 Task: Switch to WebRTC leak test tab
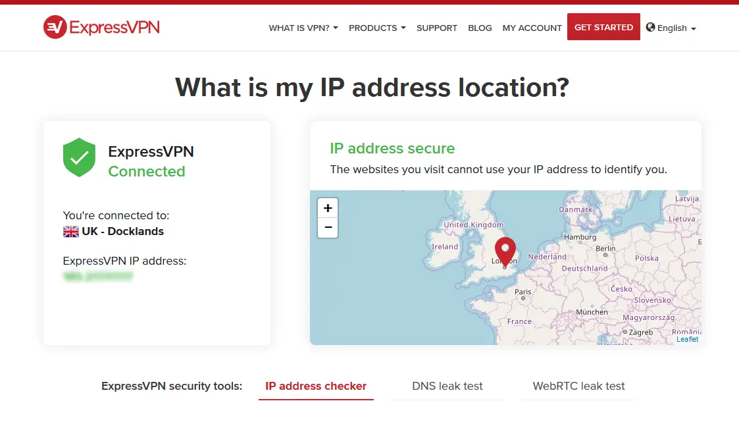579,386
